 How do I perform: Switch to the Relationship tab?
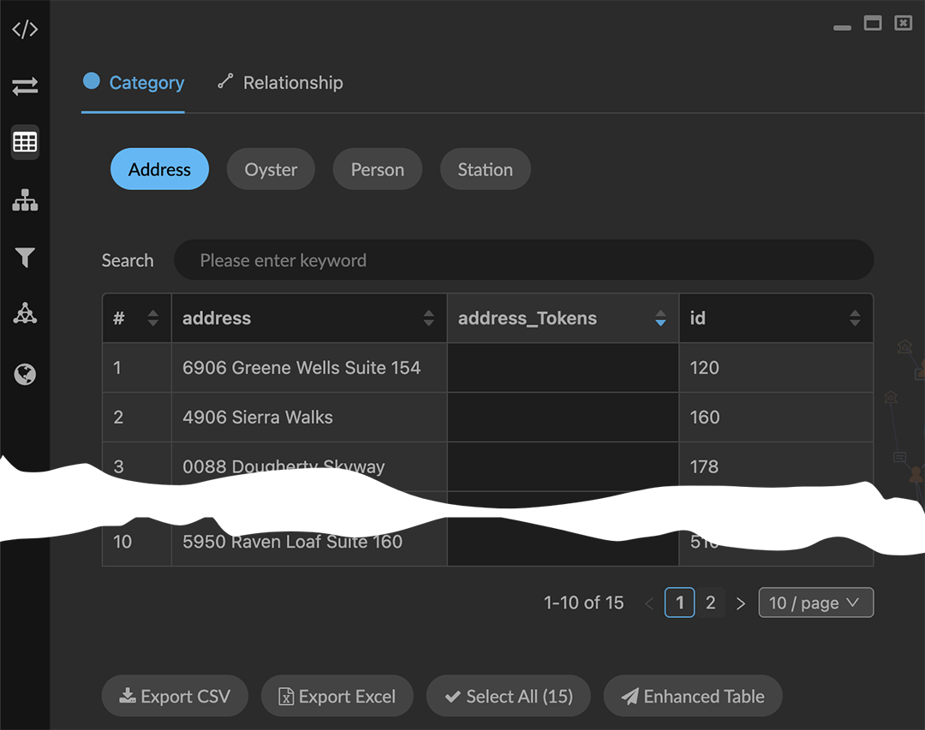[x=280, y=83]
